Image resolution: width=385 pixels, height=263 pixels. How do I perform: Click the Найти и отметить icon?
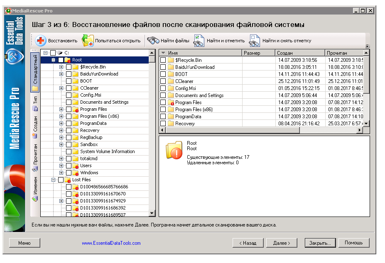point(199,41)
